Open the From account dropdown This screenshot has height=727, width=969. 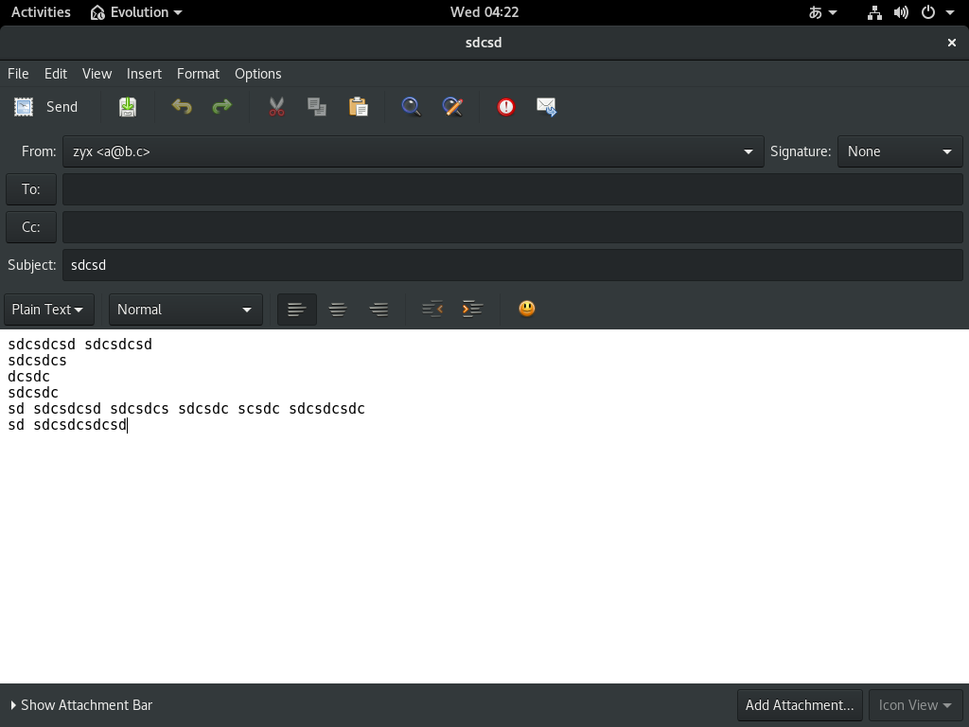pyautogui.click(x=413, y=151)
